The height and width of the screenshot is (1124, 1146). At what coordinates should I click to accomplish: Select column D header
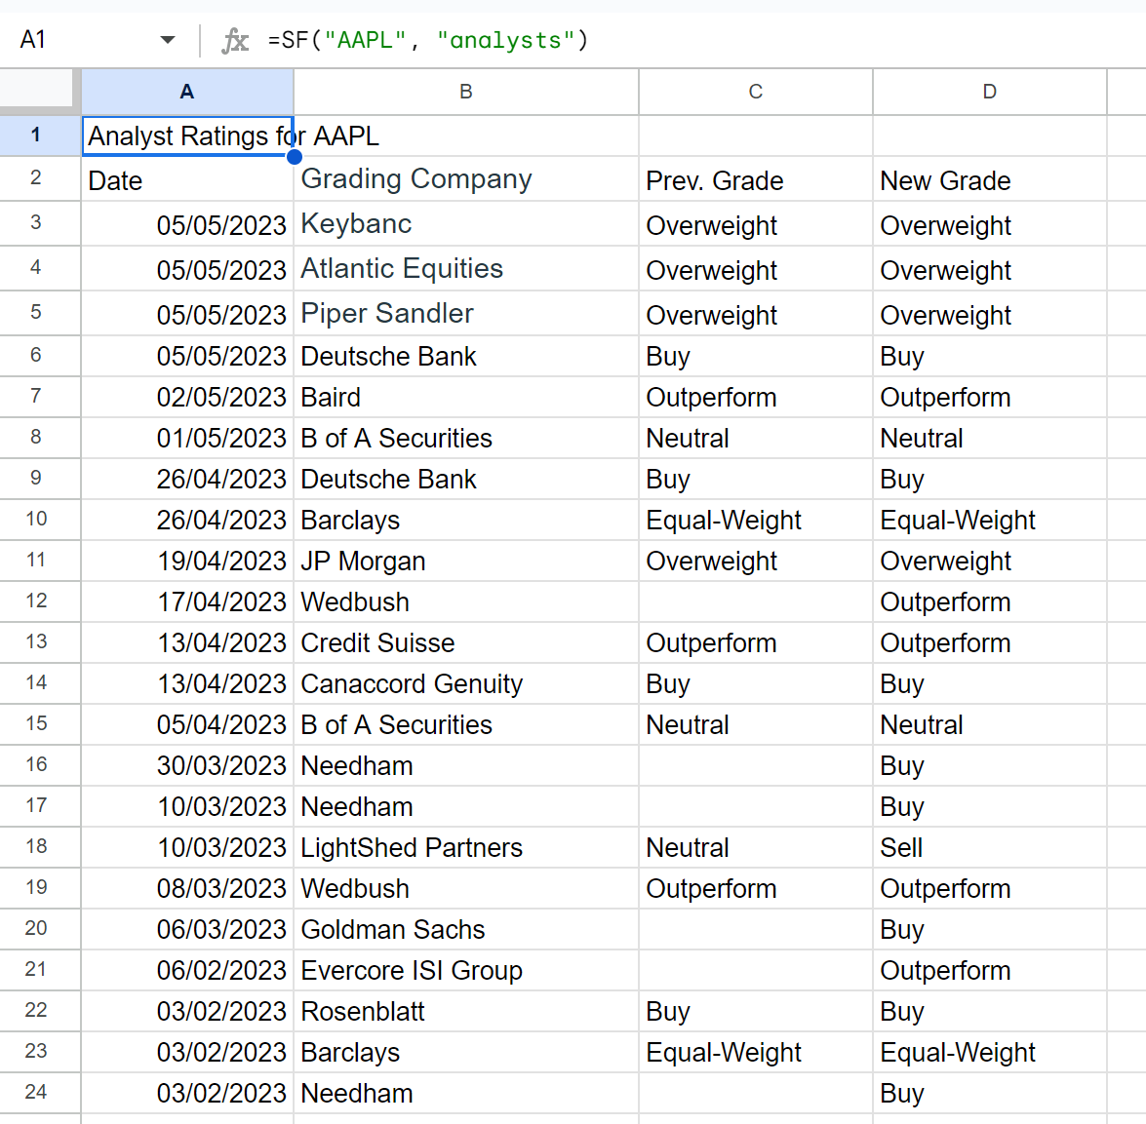click(990, 92)
